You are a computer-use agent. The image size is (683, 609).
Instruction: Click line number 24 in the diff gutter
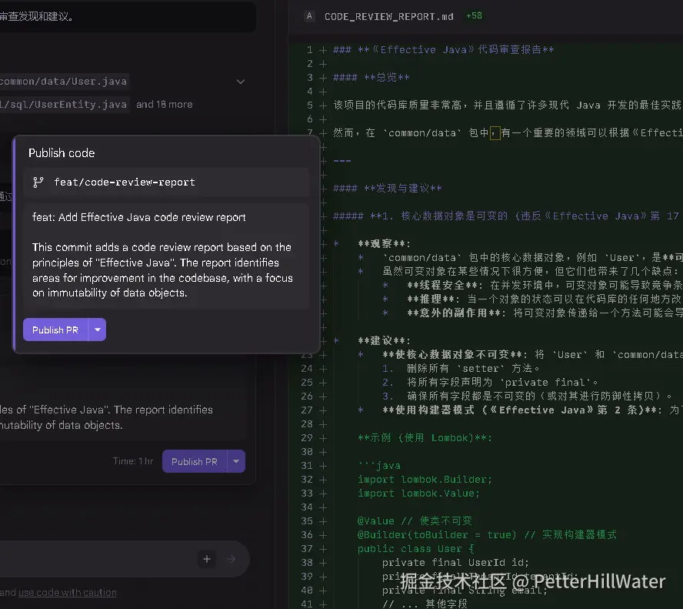tap(307, 369)
